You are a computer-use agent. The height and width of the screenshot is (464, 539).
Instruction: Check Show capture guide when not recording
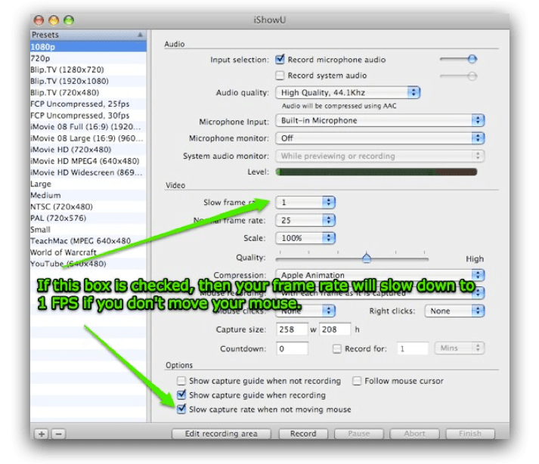(181, 381)
